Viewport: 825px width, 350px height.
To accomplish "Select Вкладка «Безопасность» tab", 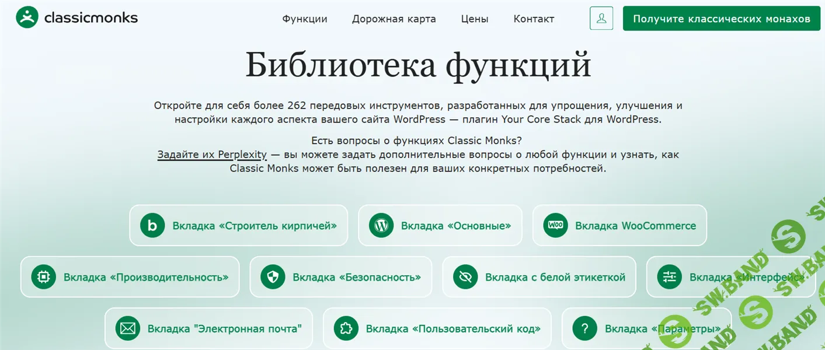I will [341, 277].
